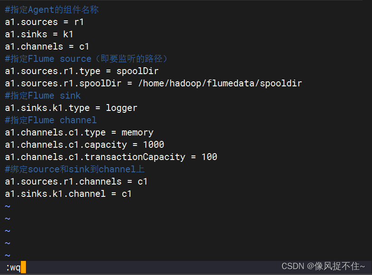Click the '#指定Flume source' comment line

point(86,59)
